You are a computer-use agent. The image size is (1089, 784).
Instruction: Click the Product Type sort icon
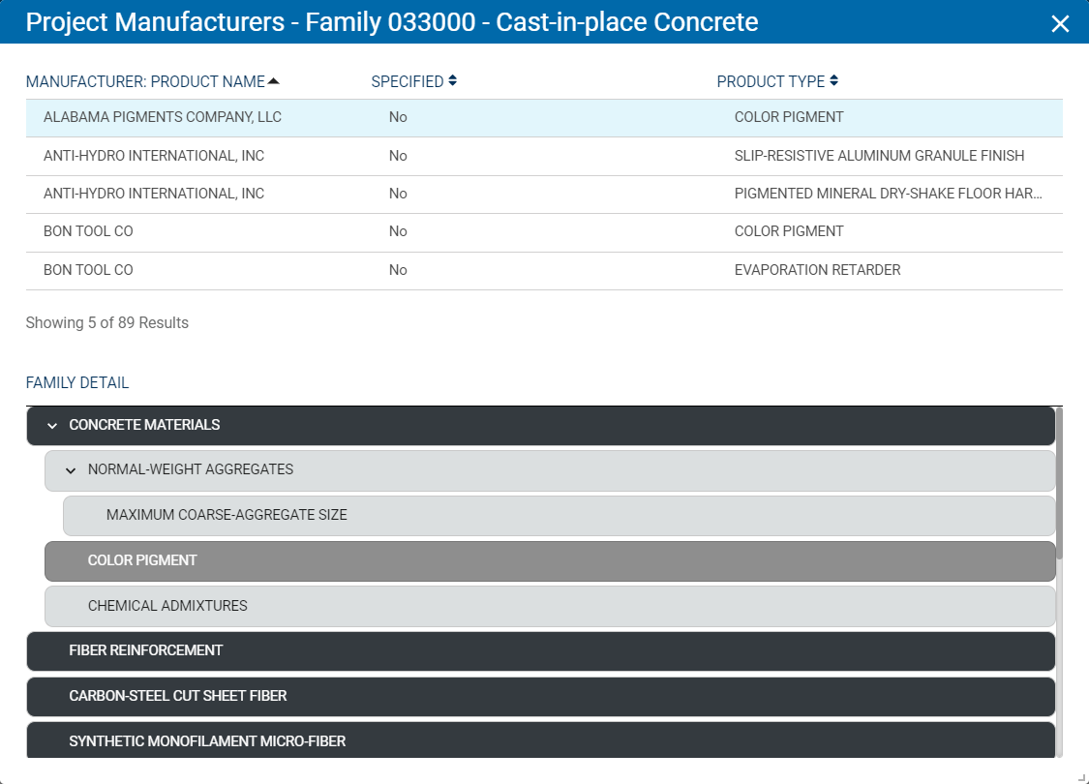(x=833, y=81)
